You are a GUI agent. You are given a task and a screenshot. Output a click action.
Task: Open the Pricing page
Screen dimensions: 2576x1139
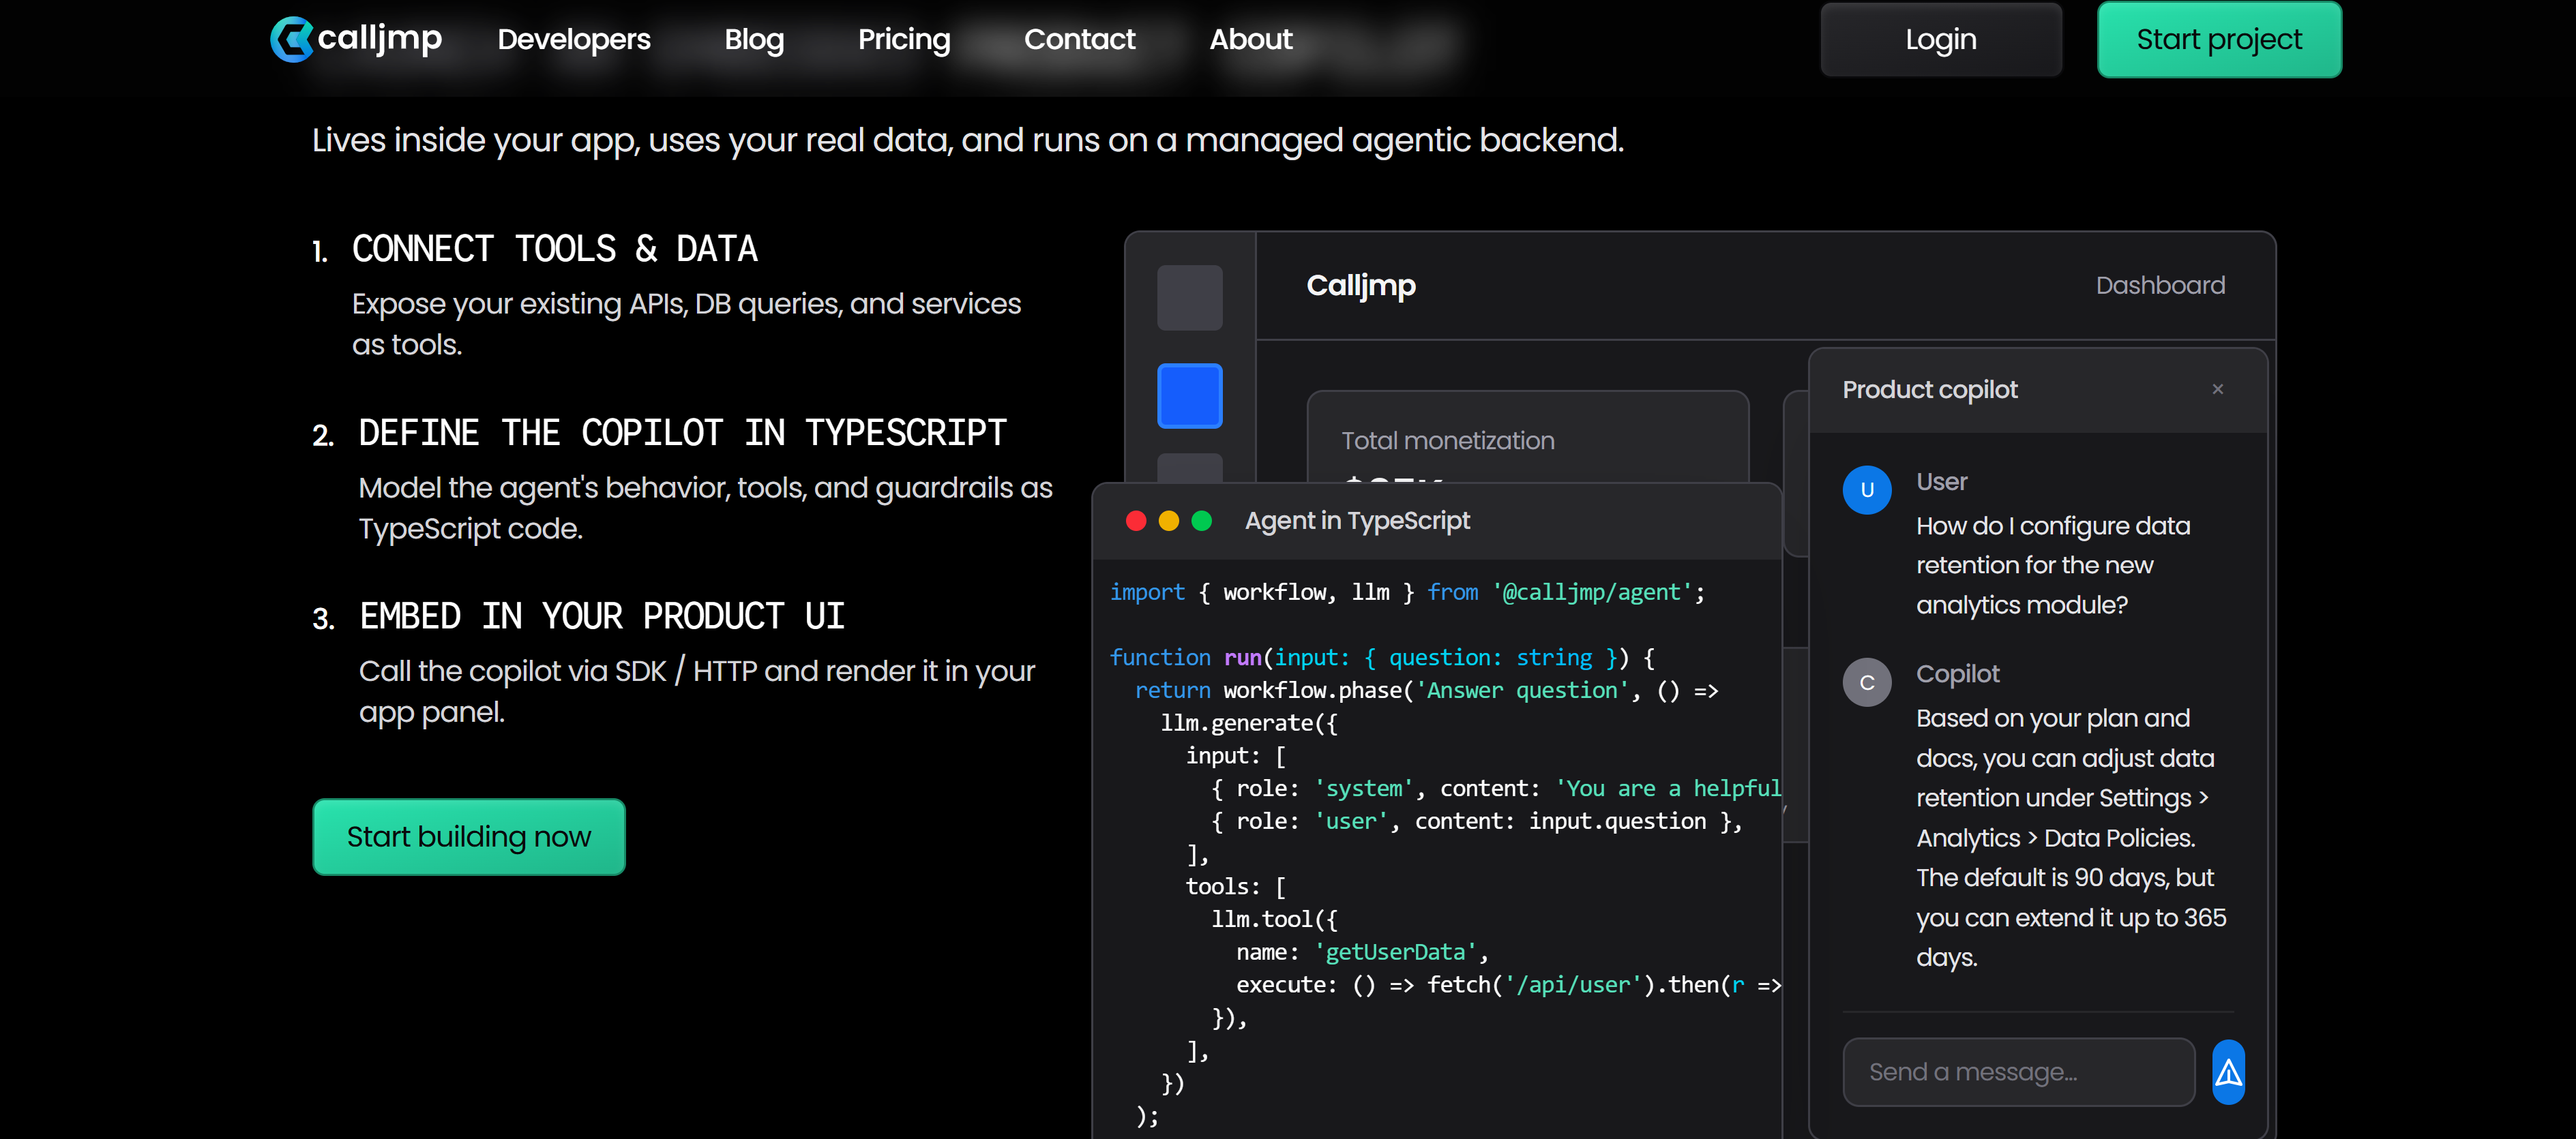pyautogui.click(x=904, y=39)
